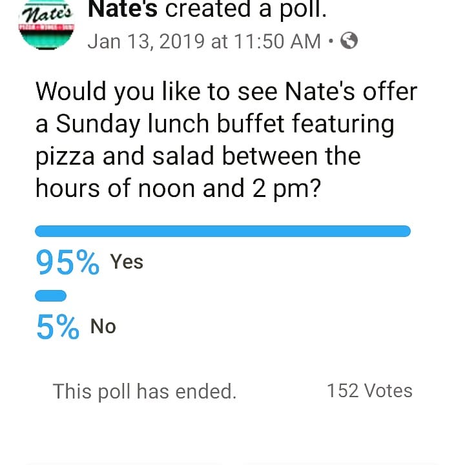Click the "This poll has ended." notice

pos(145,391)
